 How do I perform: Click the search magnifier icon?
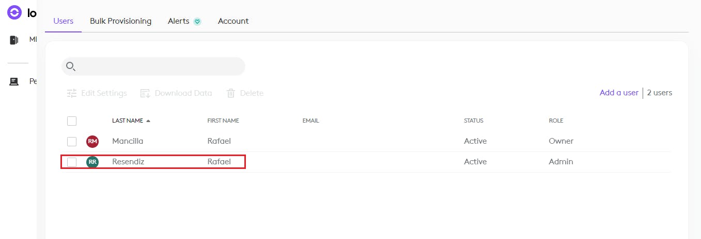(x=71, y=66)
